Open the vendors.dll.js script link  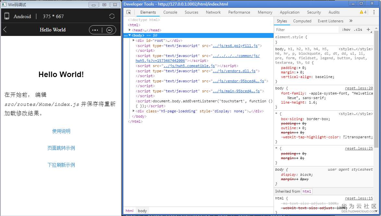(x=234, y=71)
